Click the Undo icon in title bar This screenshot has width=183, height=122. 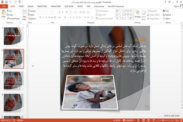10,2
